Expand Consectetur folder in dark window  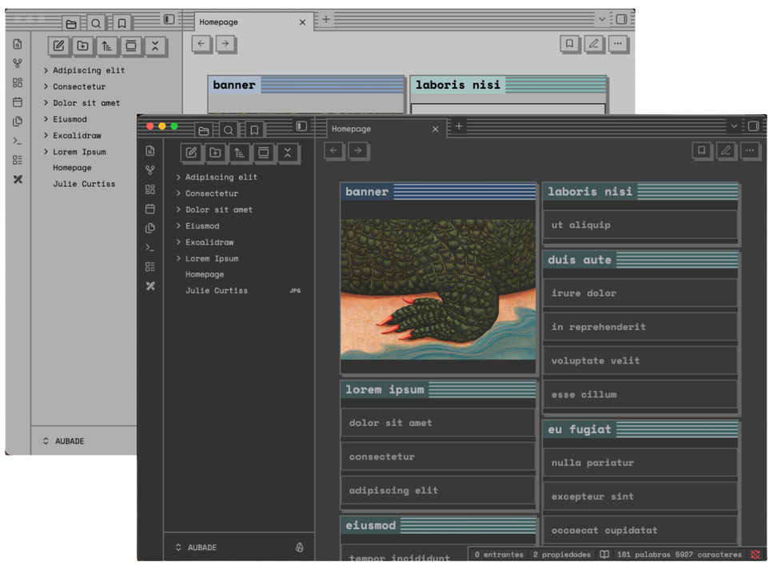178,193
